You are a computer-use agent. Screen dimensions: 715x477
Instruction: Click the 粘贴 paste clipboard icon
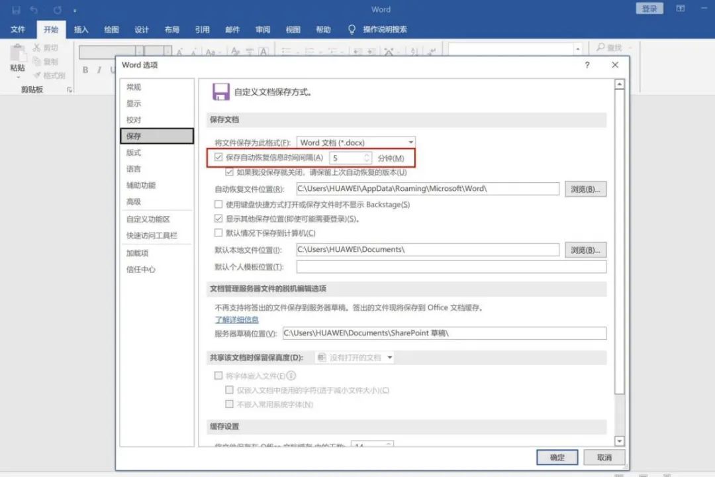point(18,54)
